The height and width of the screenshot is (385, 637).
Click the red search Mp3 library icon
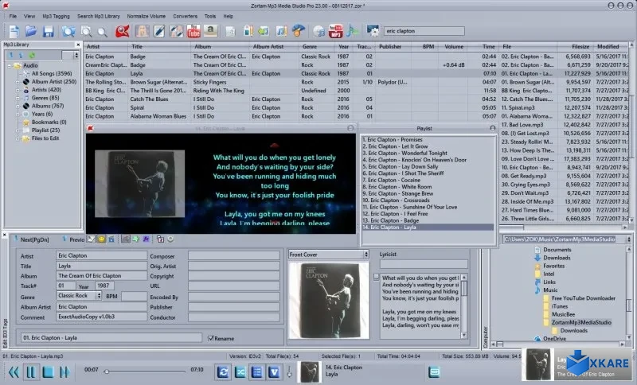(x=122, y=31)
